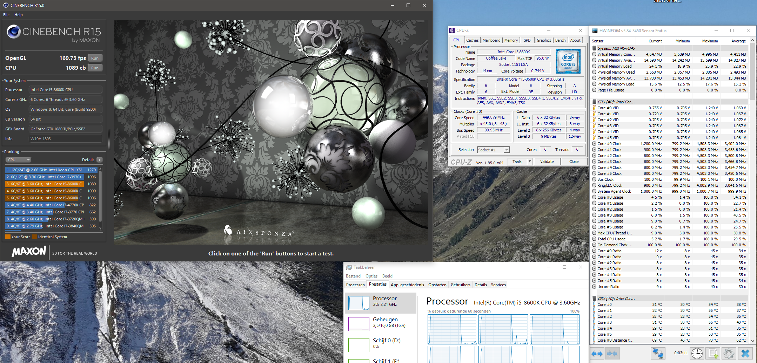Click clock icon beside Core #0 Clock
757x363 pixels.
pos(594,144)
